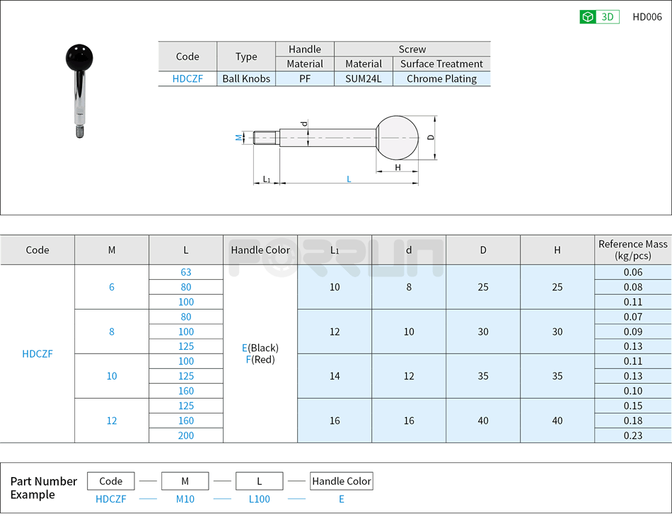Select the Reference Mass column header

[x=632, y=250]
